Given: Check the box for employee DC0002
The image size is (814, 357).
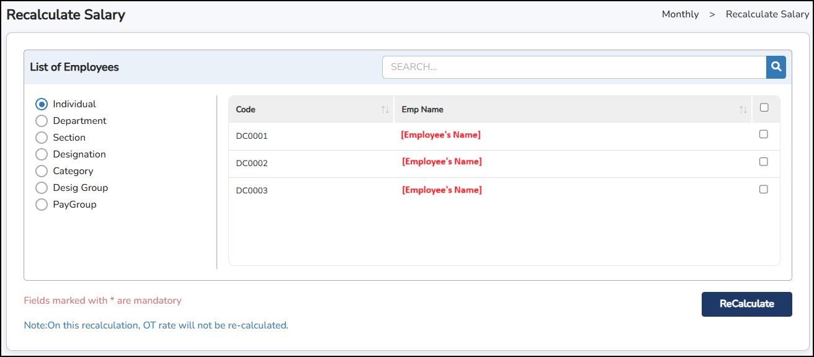Looking at the screenshot, I should (764, 162).
